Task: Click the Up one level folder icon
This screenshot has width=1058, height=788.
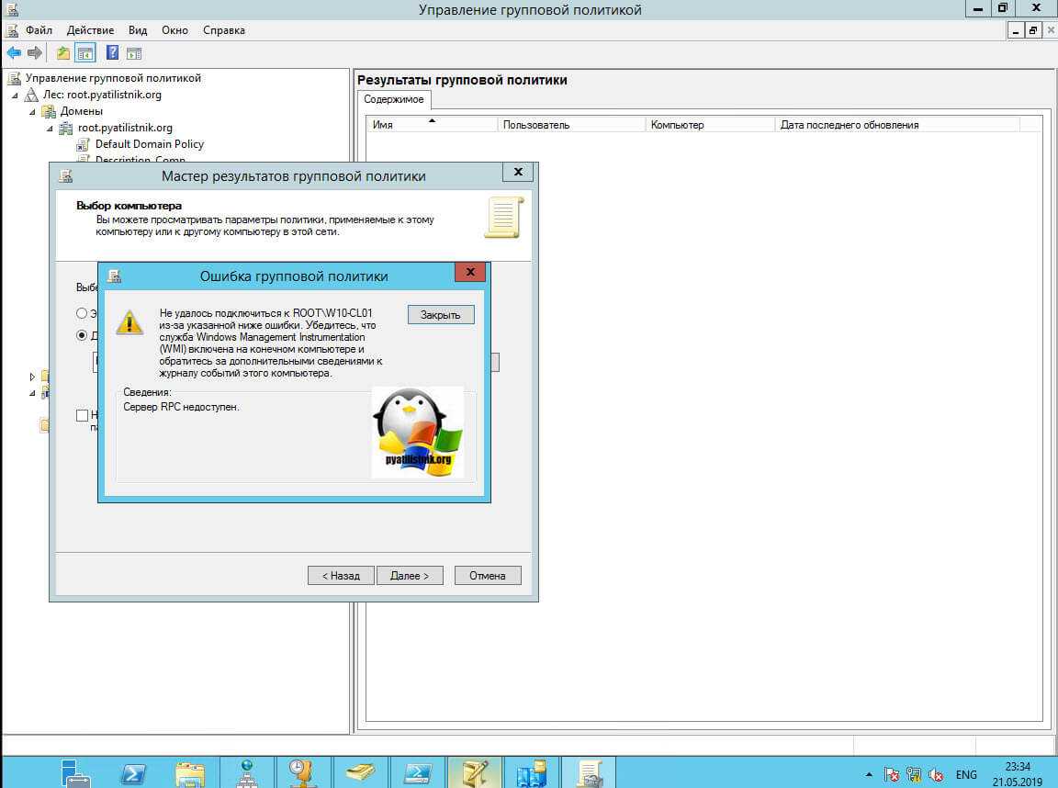Action: (x=63, y=52)
